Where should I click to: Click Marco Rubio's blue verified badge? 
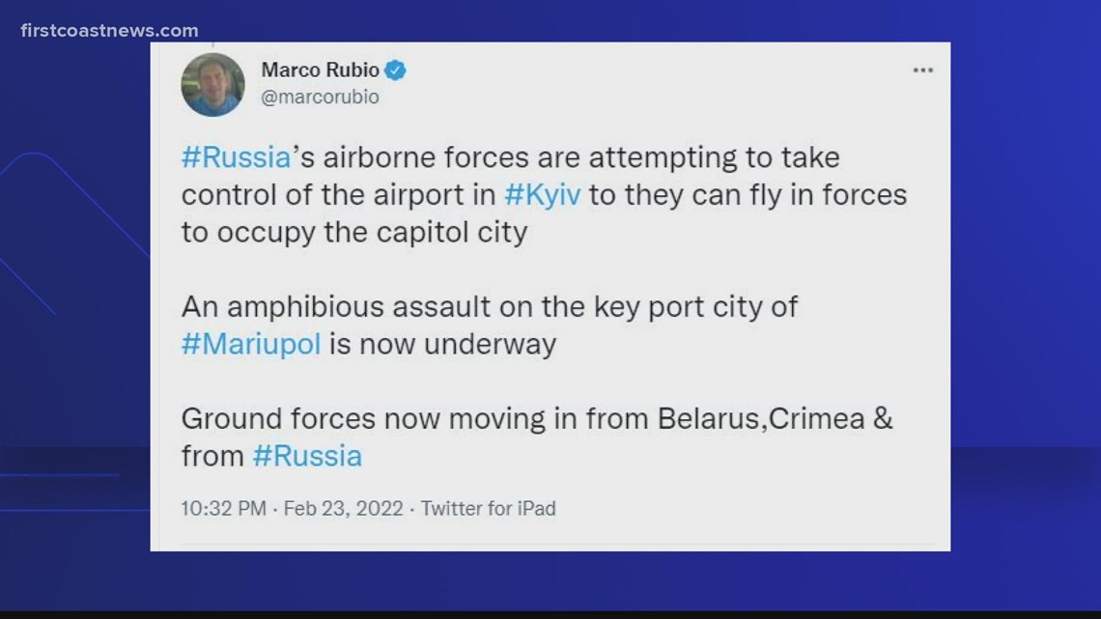(x=397, y=70)
